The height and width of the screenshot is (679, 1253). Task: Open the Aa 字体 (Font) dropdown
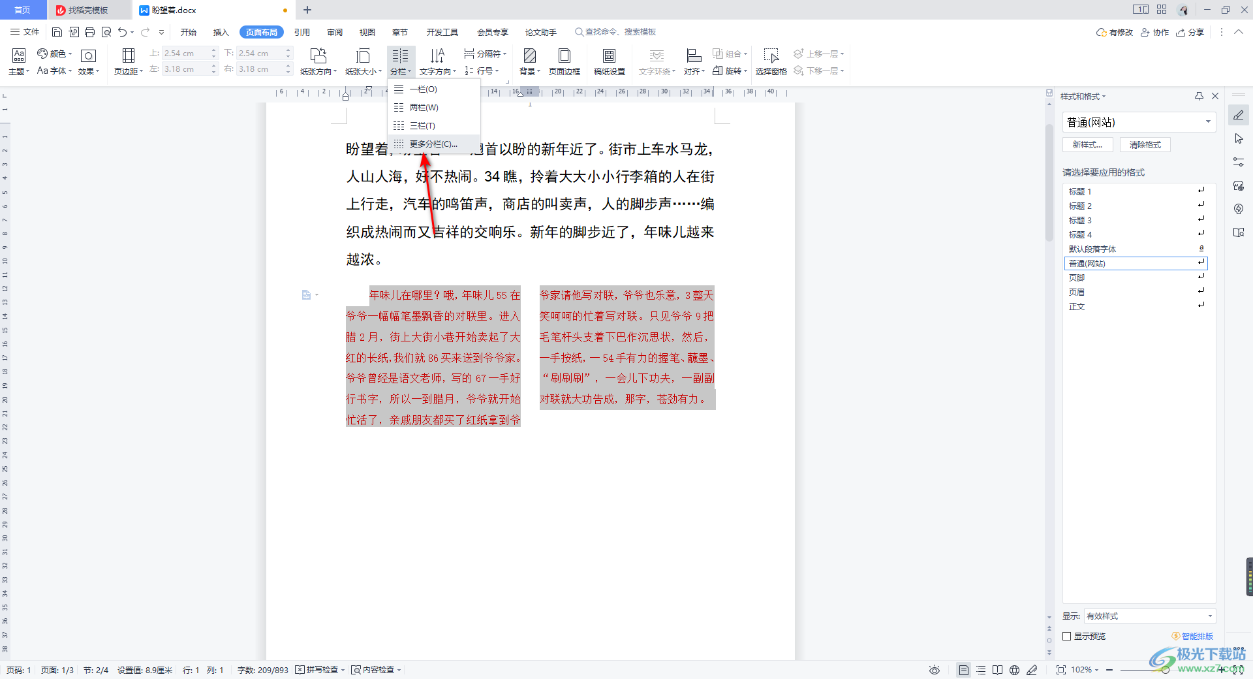[x=54, y=71]
